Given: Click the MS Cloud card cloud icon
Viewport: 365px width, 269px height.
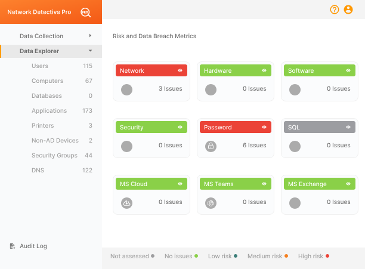Looking at the screenshot, I should [126, 203].
